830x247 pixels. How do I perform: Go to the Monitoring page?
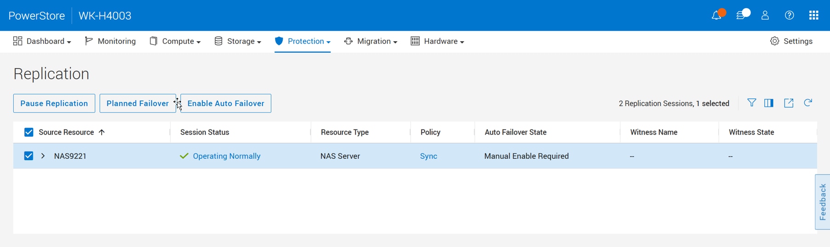pyautogui.click(x=110, y=41)
